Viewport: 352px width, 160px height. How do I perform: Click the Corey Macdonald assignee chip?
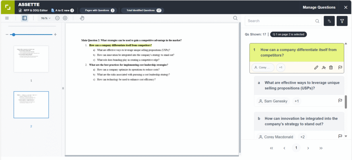pyautogui.click(x=276, y=137)
